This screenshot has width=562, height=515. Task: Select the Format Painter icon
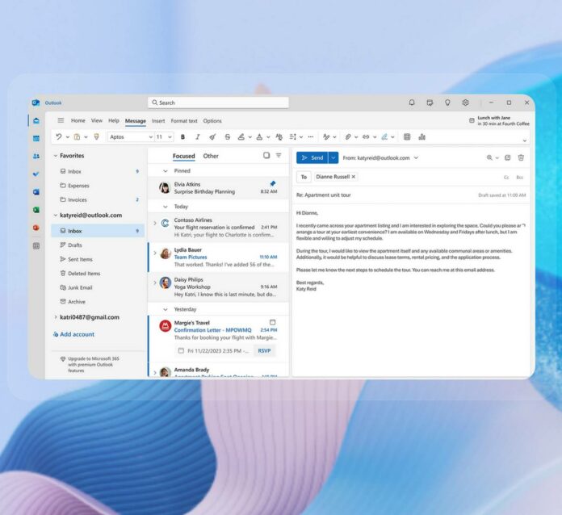click(96, 136)
